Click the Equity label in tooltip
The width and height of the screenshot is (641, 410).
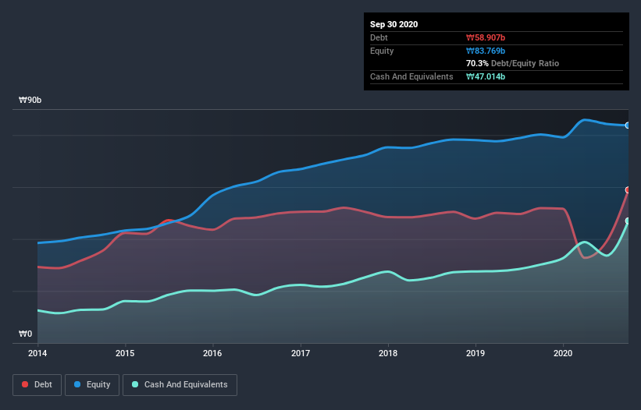point(382,51)
